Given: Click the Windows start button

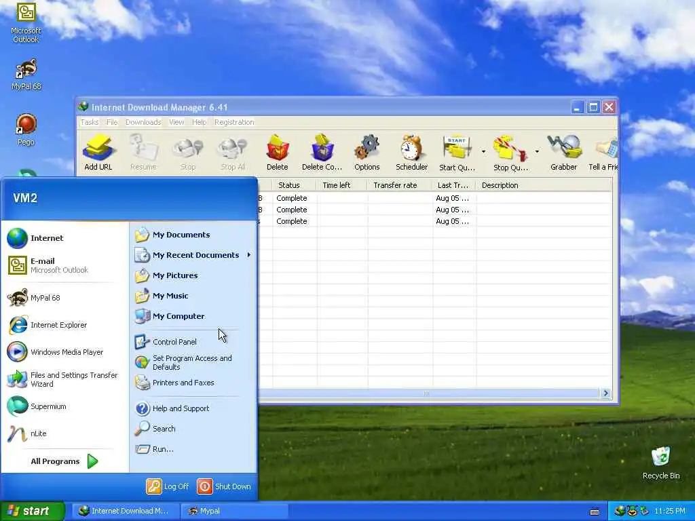Looking at the screenshot, I should click(32, 511).
